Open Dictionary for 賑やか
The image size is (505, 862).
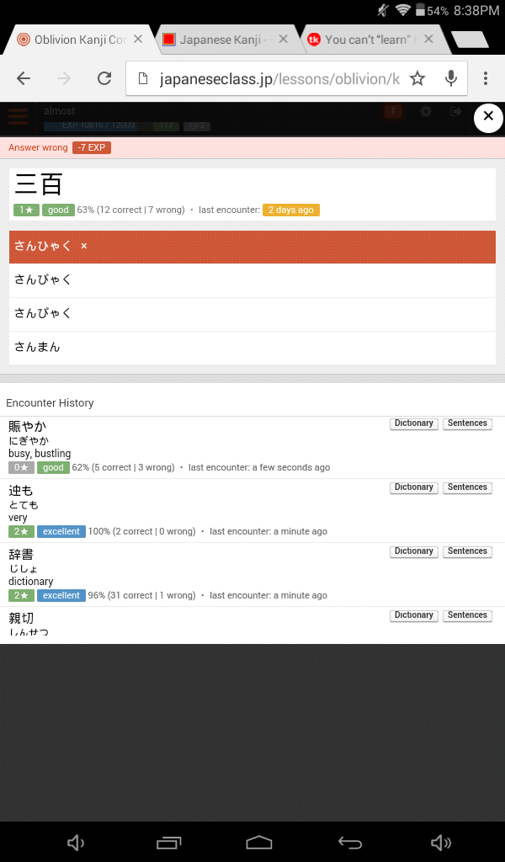413,423
